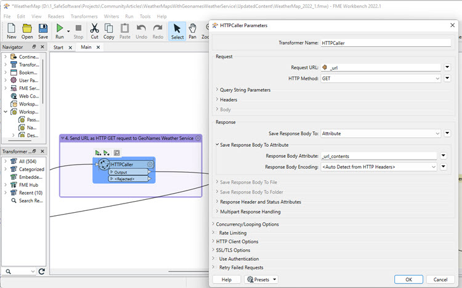Click Search Results magnifier in Transformer Gallery
This screenshot has width=462, height=288.
point(14,200)
